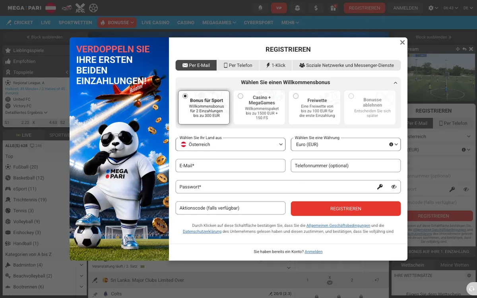Image resolution: width=477 pixels, height=298 pixels.
Task: Click the Anmelden button in the header
Action: tap(405, 8)
